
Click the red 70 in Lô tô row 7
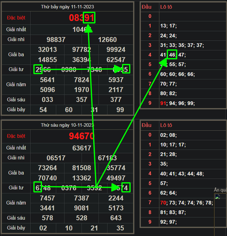(163, 202)
